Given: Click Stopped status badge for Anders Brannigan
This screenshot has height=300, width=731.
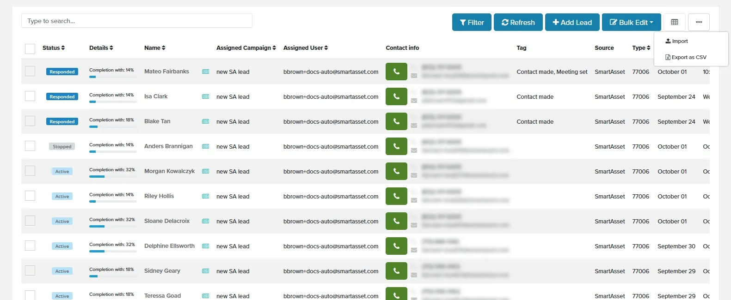Looking at the screenshot, I should click(x=62, y=146).
